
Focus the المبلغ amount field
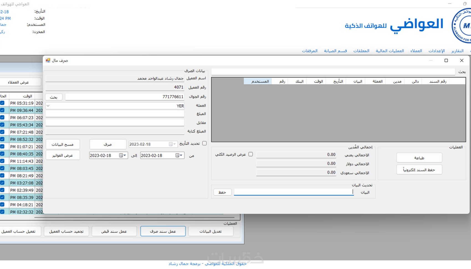[115, 114]
